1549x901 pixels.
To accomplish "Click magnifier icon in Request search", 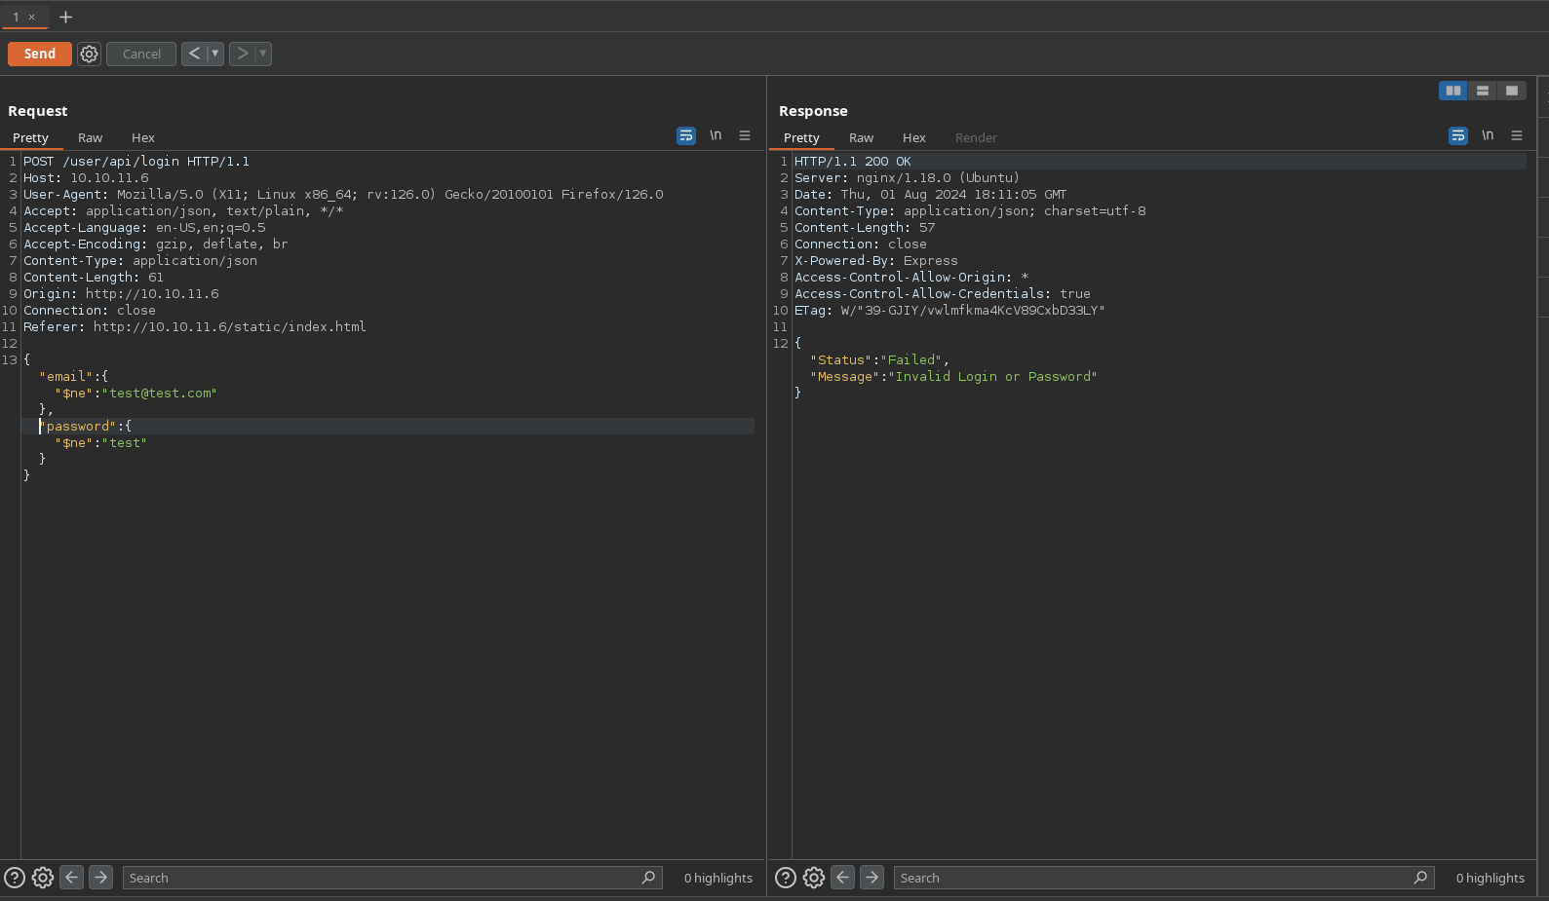I will (648, 878).
